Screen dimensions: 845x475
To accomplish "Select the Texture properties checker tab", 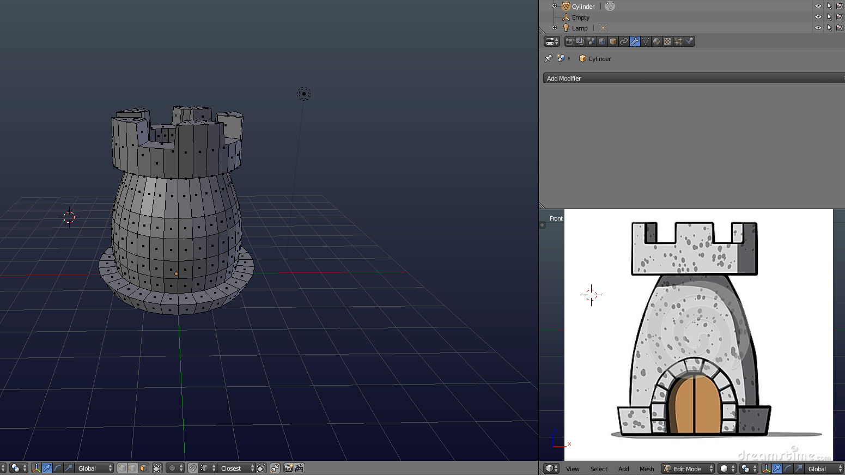I will pyautogui.click(x=667, y=41).
